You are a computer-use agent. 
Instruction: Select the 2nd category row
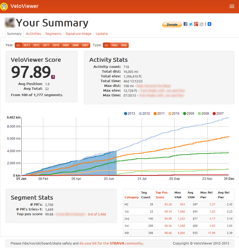pyautogui.click(x=179, y=219)
